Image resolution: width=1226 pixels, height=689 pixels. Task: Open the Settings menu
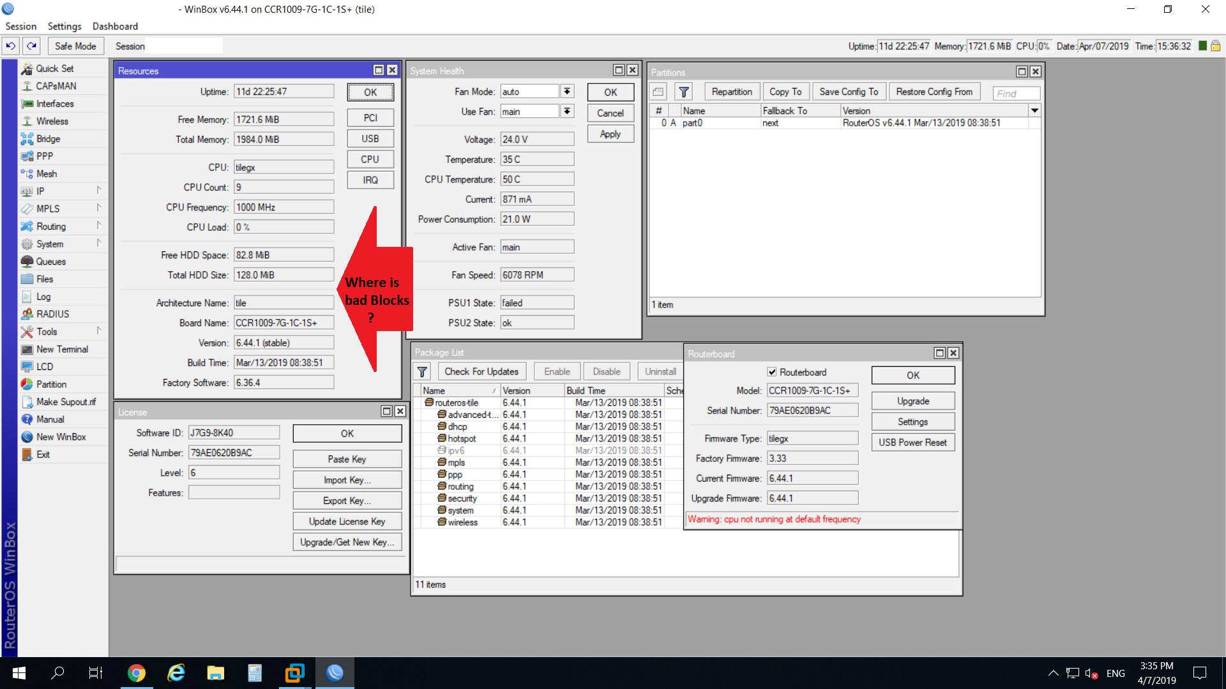click(64, 26)
